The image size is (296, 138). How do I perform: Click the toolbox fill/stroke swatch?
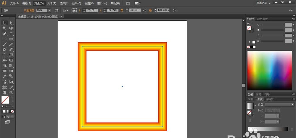(5, 100)
